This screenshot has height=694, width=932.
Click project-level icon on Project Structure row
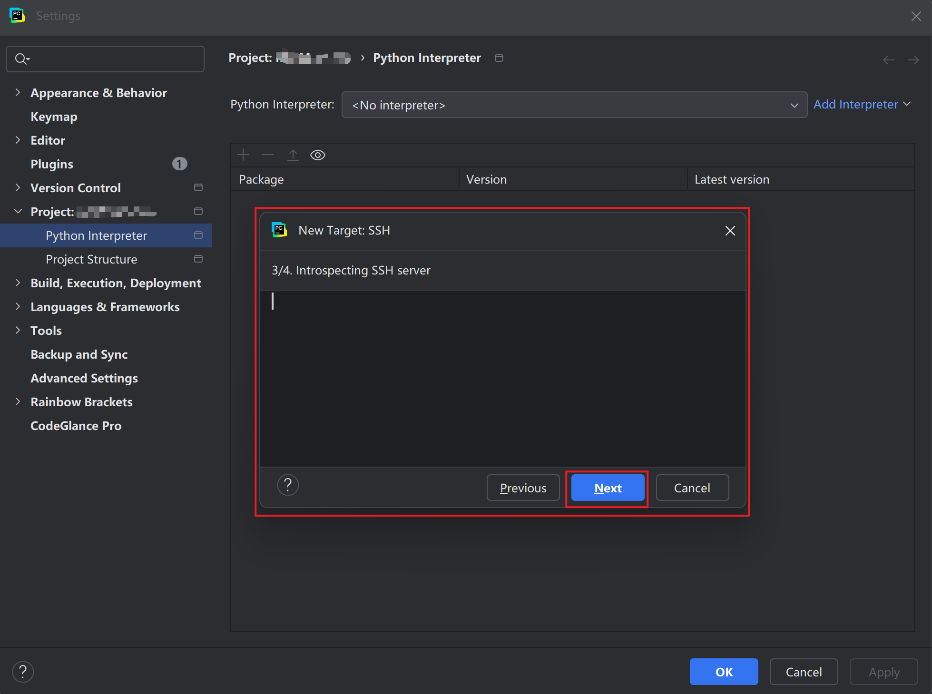198,259
